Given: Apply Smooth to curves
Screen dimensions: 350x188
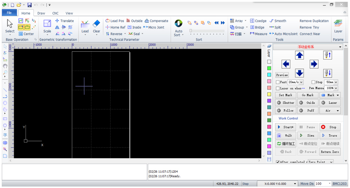Looking at the screenshot, I should (x=278, y=21).
